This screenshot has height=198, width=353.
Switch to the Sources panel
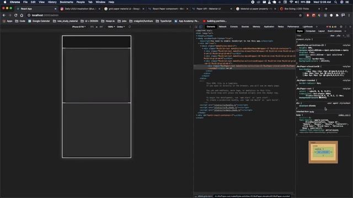click(245, 27)
